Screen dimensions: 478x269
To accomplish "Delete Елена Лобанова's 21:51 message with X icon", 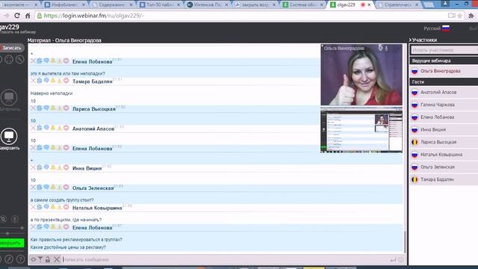I will coord(33,61).
